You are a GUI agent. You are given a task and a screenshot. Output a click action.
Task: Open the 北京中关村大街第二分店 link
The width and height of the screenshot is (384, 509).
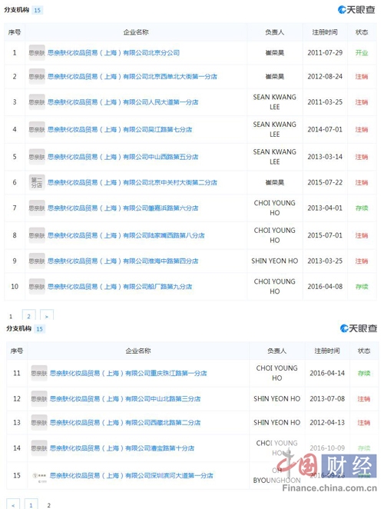(x=132, y=182)
